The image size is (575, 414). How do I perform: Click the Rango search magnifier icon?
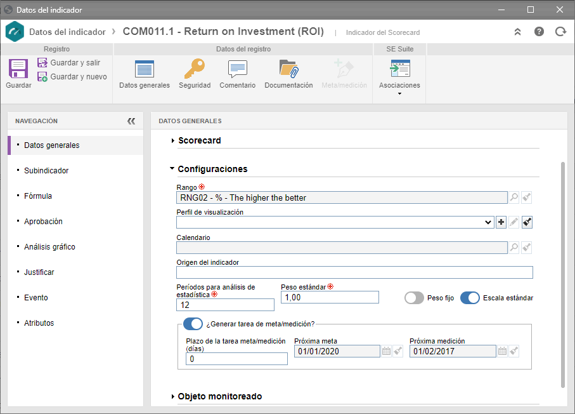pos(514,197)
